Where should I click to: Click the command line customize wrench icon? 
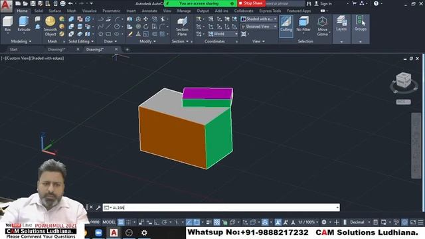coord(98,208)
